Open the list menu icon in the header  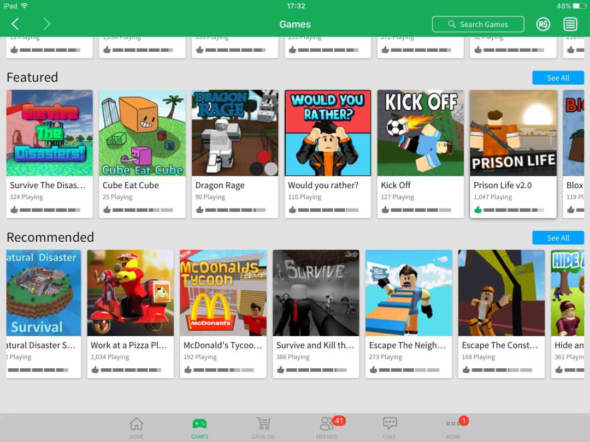point(570,25)
